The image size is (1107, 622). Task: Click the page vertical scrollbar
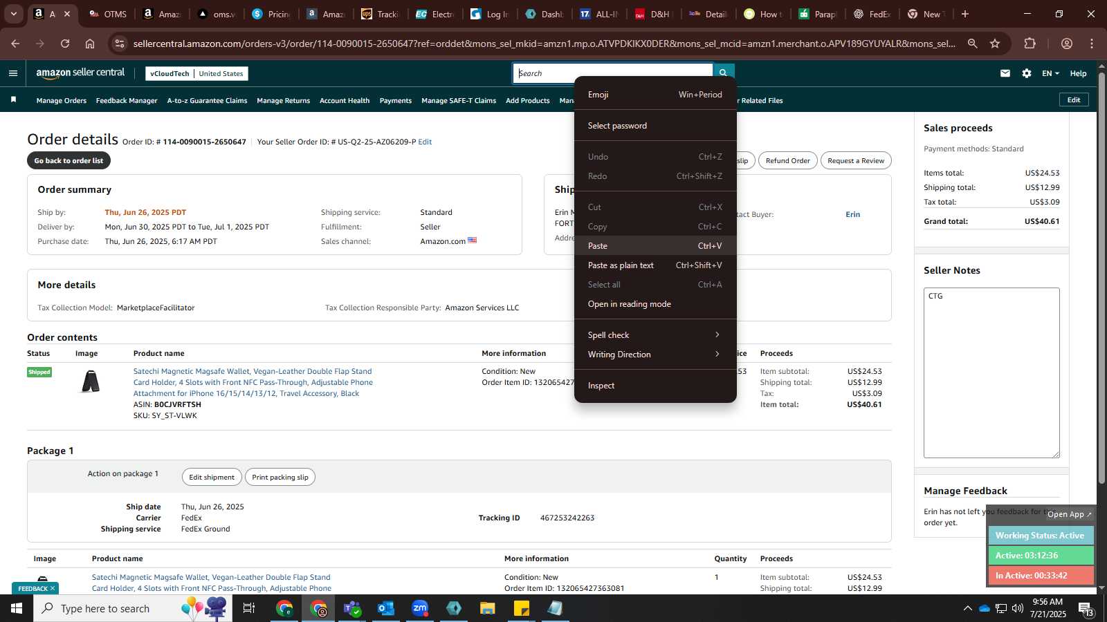(1101, 276)
